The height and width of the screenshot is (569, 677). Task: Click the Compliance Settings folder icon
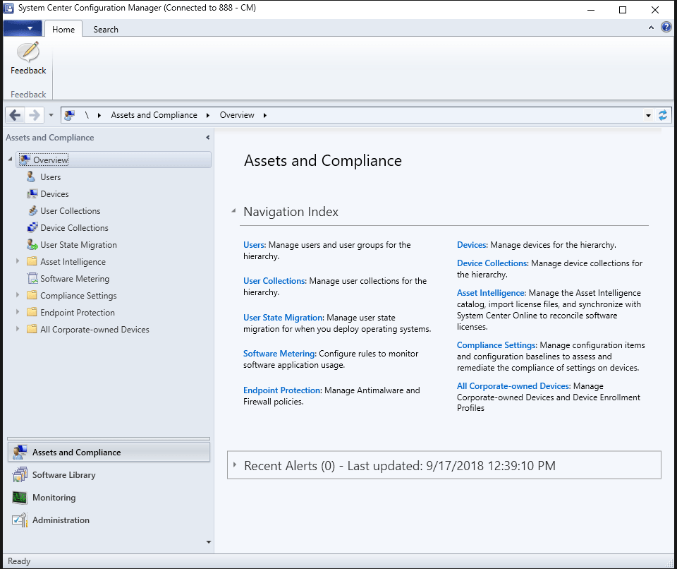click(32, 295)
